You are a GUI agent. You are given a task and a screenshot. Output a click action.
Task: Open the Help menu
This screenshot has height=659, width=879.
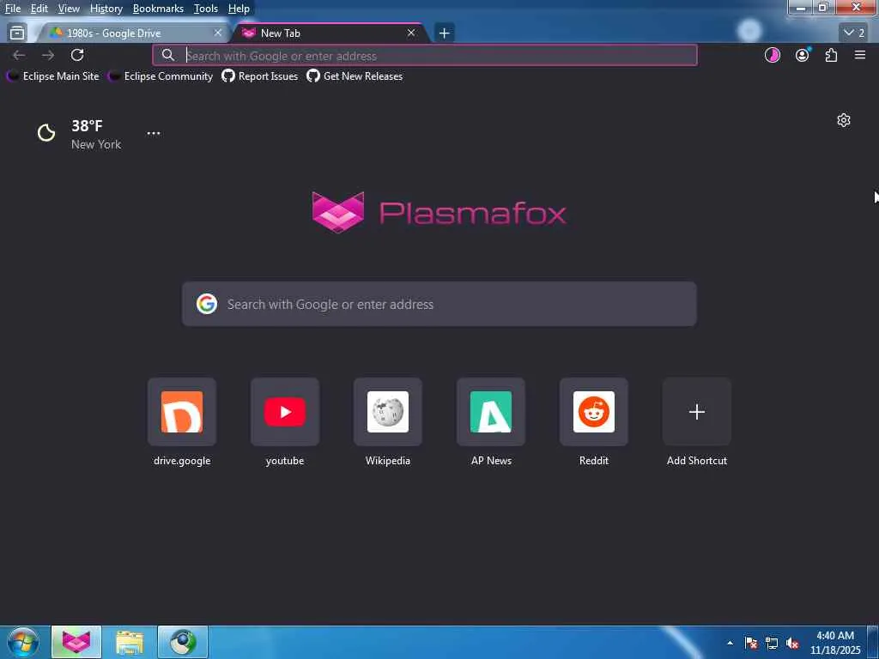click(x=239, y=9)
